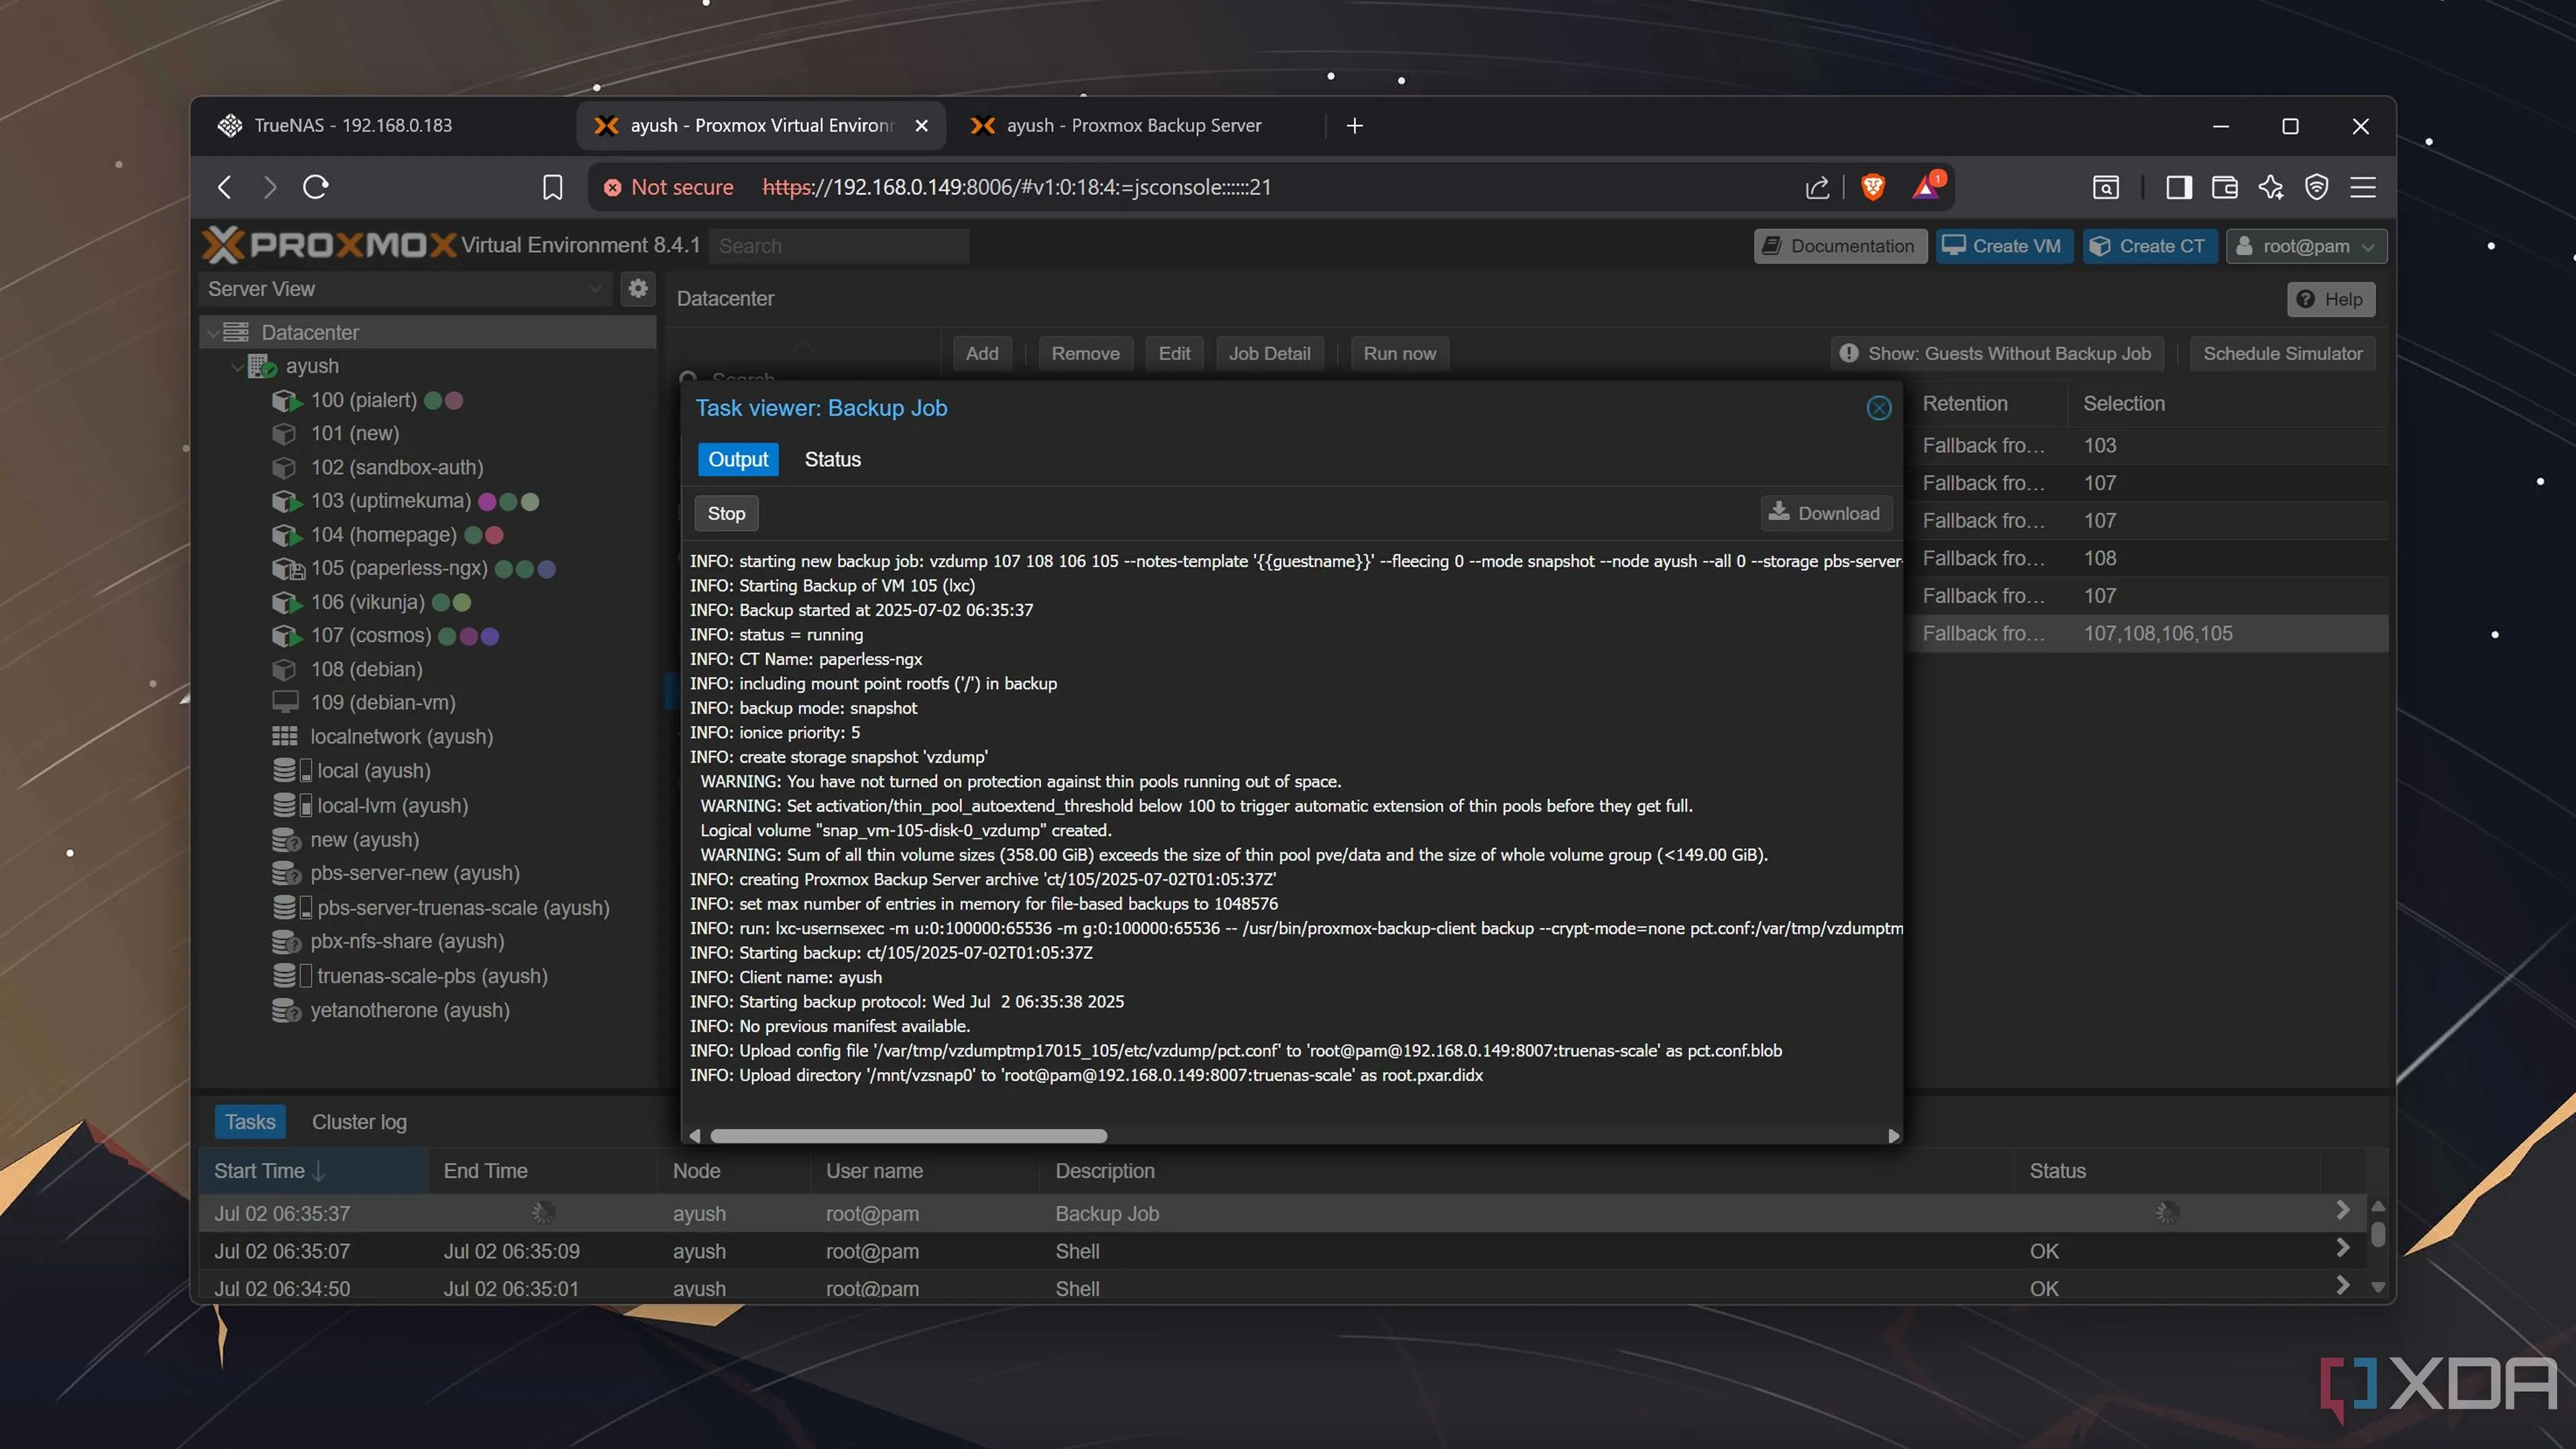Switch to the Cluster log tab

point(359,1122)
